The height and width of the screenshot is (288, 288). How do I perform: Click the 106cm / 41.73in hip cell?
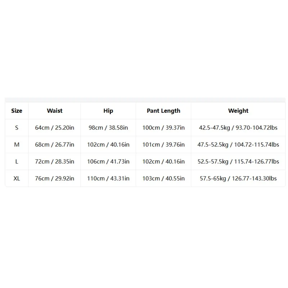click(108, 161)
